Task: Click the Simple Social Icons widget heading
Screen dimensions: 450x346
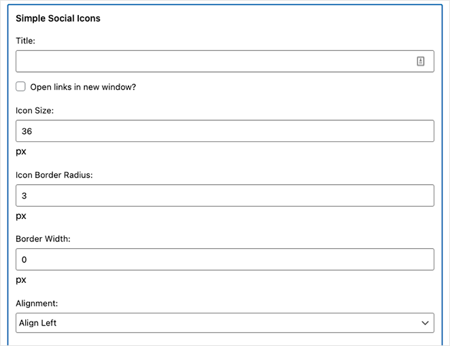Action: [58, 18]
